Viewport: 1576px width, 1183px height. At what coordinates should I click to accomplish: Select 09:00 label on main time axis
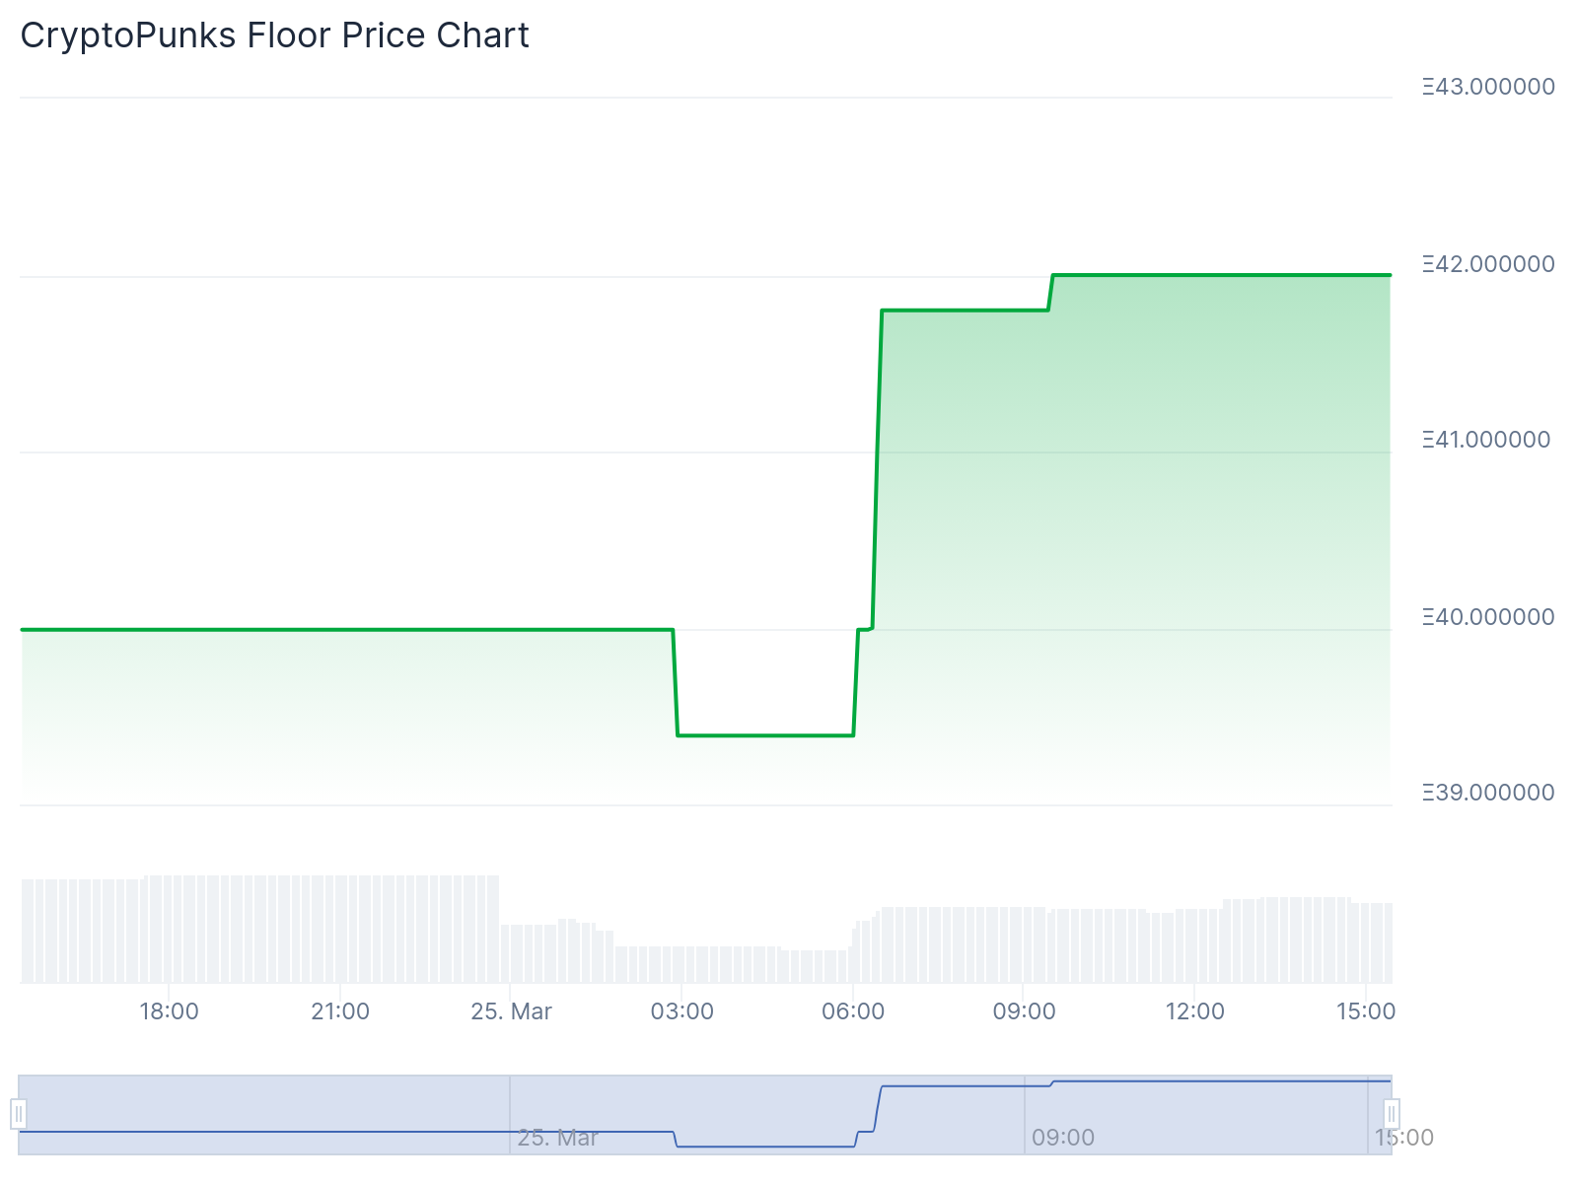coord(1024,1011)
